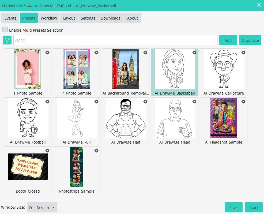Select the AI_Background_Removal thumbnail

click(x=126, y=69)
